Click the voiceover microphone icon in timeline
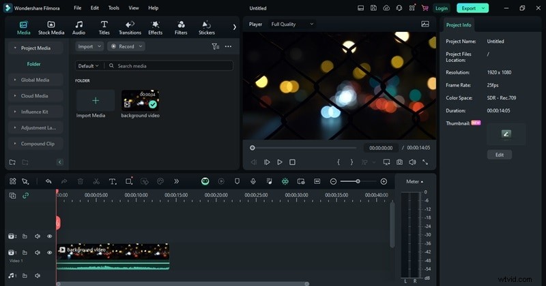Viewport: 546px width, 286px height. (253, 181)
